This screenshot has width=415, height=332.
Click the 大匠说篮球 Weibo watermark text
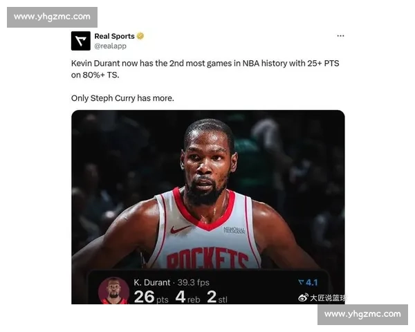(327, 298)
